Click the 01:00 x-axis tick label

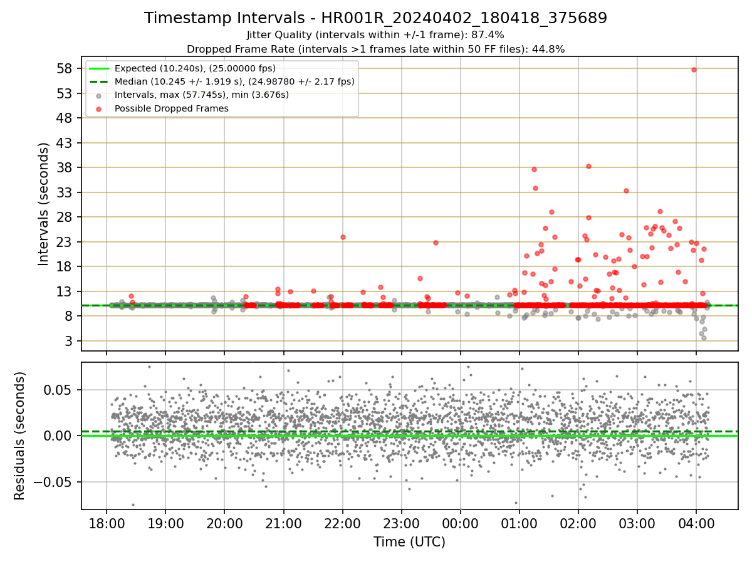(x=520, y=523)
